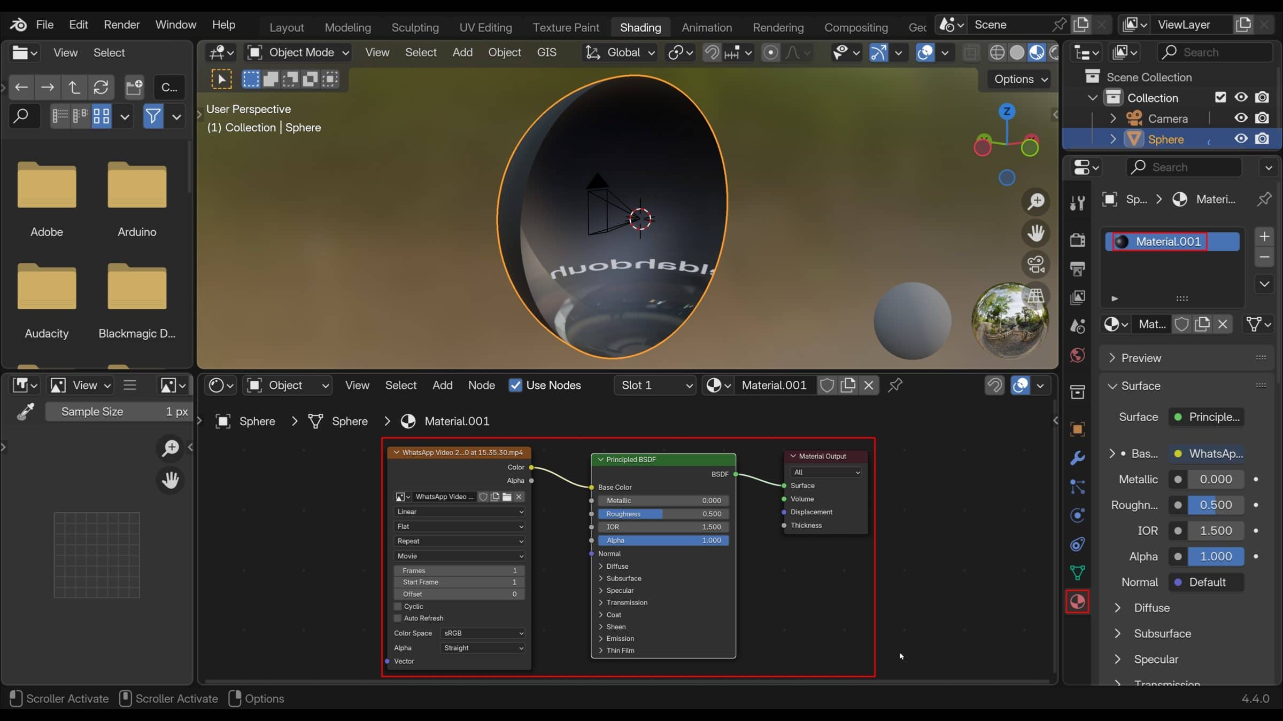Remove the selected material slot

coord(1264,257)
